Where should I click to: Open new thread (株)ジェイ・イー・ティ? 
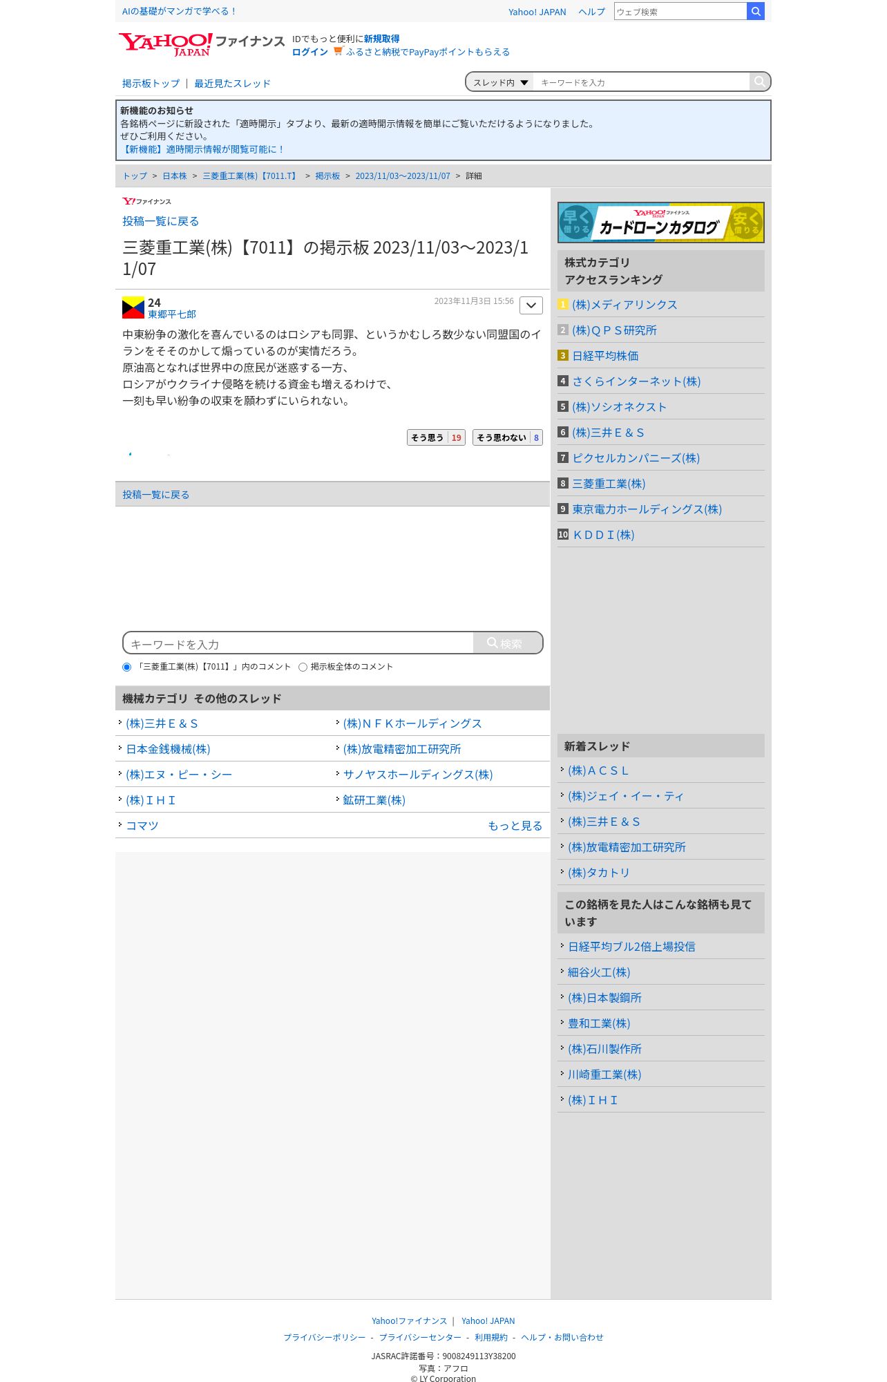pos(626,796)
